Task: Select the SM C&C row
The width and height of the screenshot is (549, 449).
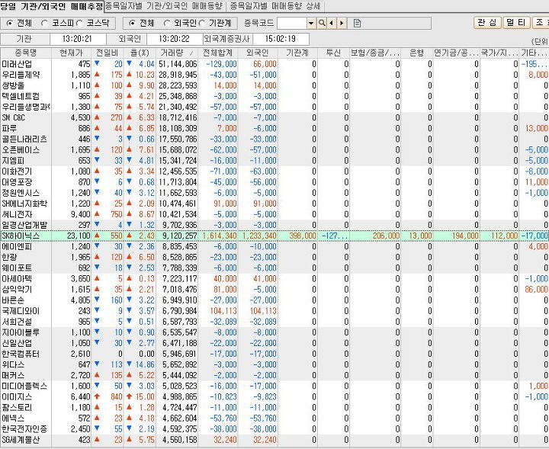Action: [x=274, y=117]
